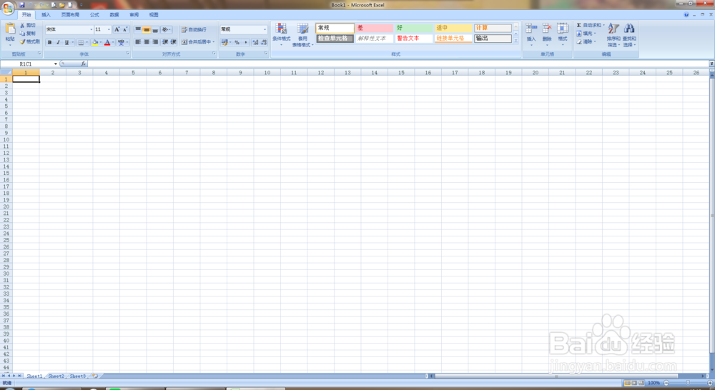Screen dimensions: 715x390
Task: Click the formula bar input field
Action: tap(398, 64)
